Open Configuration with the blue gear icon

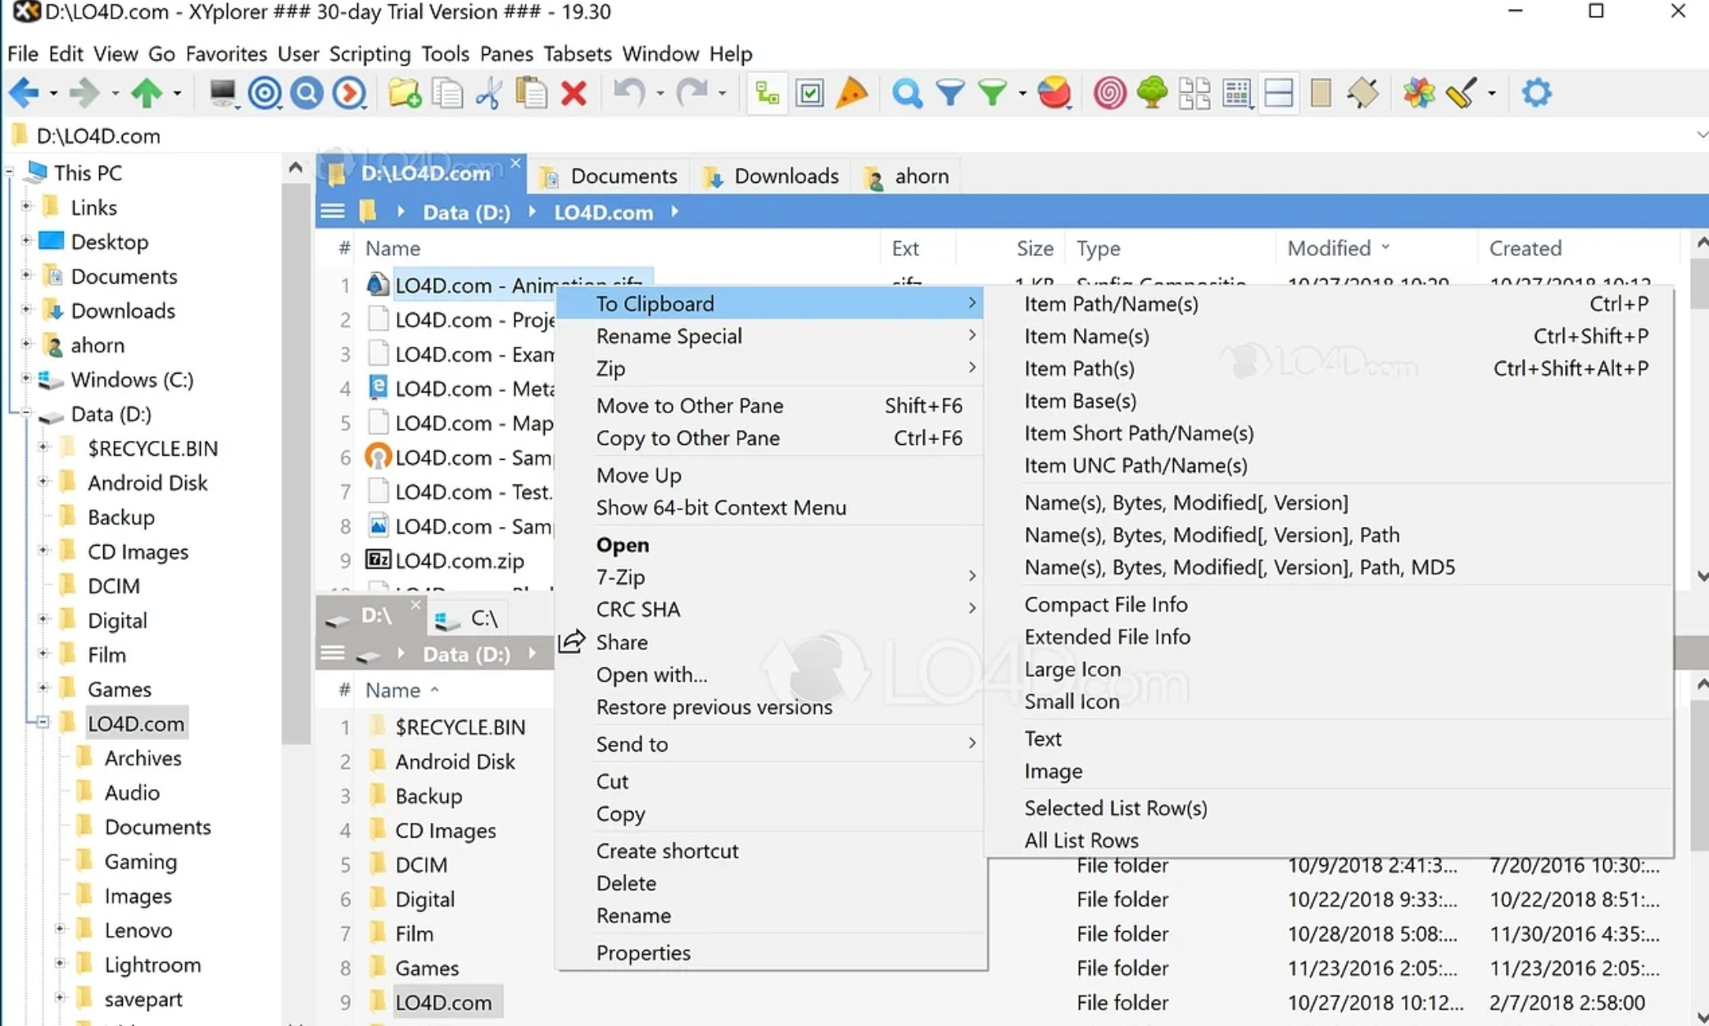(1536, 93)
